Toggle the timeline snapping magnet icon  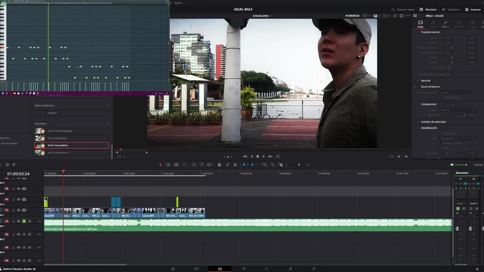pos(220,165)
